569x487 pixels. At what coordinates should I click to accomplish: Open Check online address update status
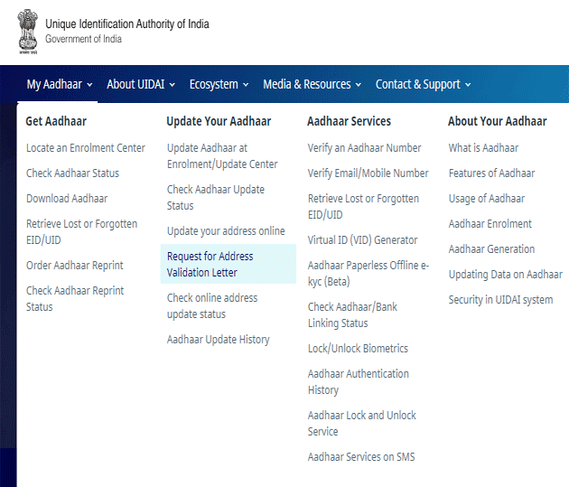click(212, 306)
